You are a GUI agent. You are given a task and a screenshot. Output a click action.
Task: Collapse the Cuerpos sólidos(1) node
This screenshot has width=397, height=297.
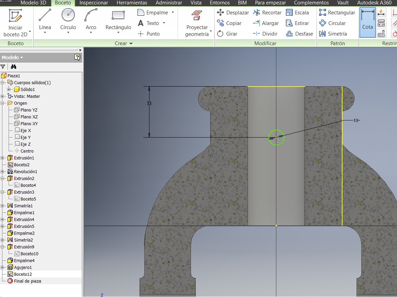pyautogui.click(x=2, y=83)
